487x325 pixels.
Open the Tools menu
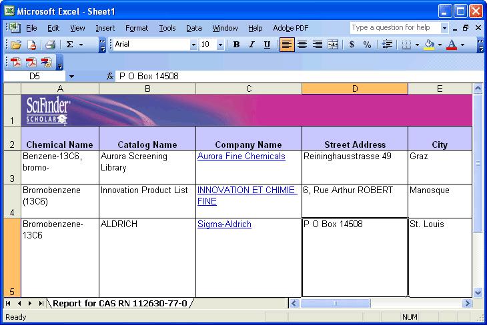[x=167, y=28]
